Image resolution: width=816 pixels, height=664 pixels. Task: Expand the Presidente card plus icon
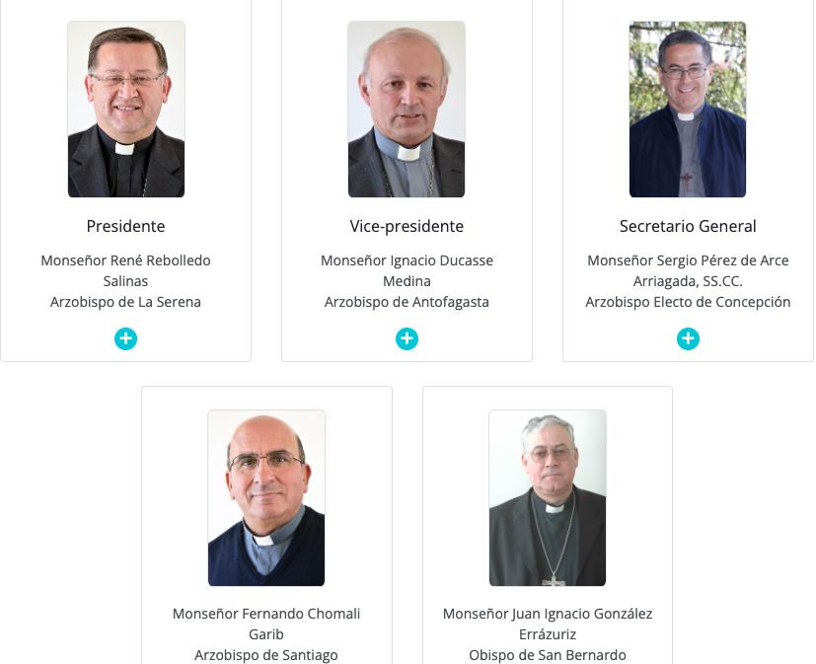125,338
